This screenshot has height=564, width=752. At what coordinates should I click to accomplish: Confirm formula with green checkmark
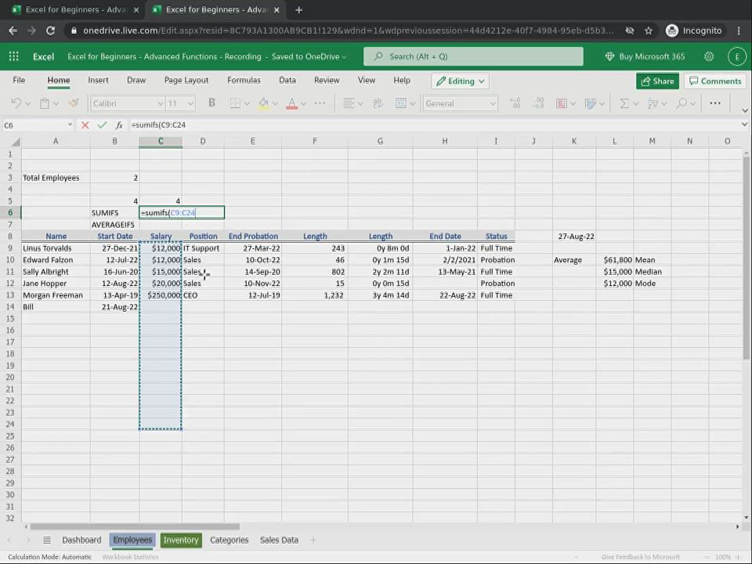tap(102, 125)
